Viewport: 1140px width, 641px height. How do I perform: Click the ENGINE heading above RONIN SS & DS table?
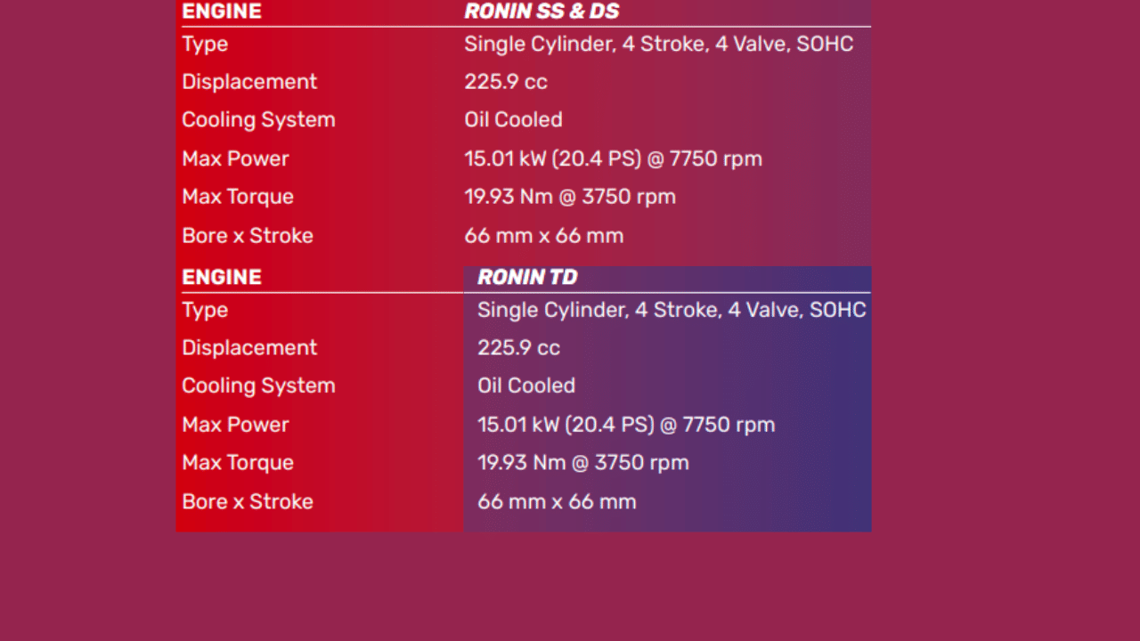pyautogui.click(x=222, y=12)
